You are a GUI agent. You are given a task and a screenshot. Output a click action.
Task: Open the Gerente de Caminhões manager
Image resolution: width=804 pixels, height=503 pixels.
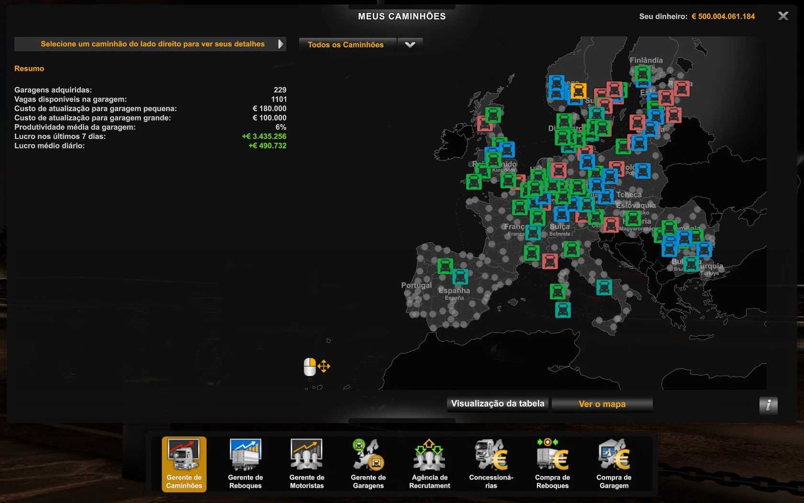(x=184, y=463)
